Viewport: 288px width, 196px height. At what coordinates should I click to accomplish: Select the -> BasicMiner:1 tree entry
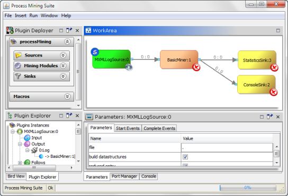click(x=60, y=156)
